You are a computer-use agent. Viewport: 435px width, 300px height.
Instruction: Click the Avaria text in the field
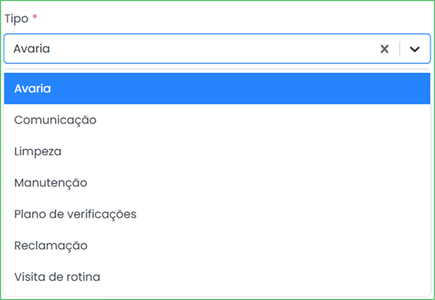click(x=31, y=49)
